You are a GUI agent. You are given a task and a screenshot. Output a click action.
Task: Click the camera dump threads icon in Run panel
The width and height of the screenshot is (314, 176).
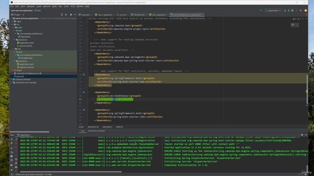point(12,156)
